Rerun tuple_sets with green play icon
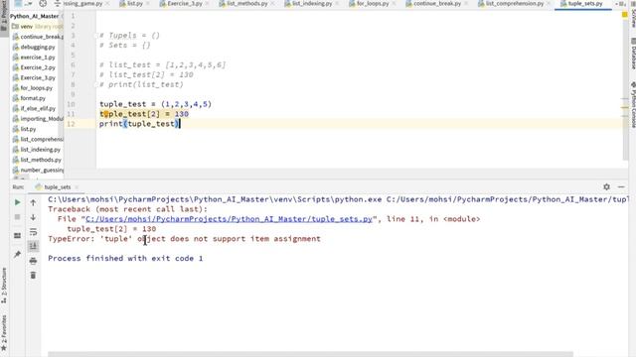The width and height of the screenshot is (636, 357). coord(17,202)
